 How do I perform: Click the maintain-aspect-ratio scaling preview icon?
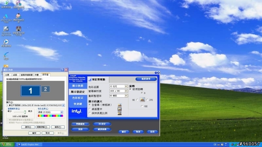coord(120,114)
